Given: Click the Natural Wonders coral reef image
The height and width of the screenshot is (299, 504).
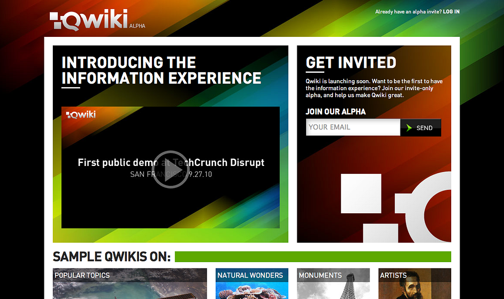Looking at the screenshot, I should point(252,292).
